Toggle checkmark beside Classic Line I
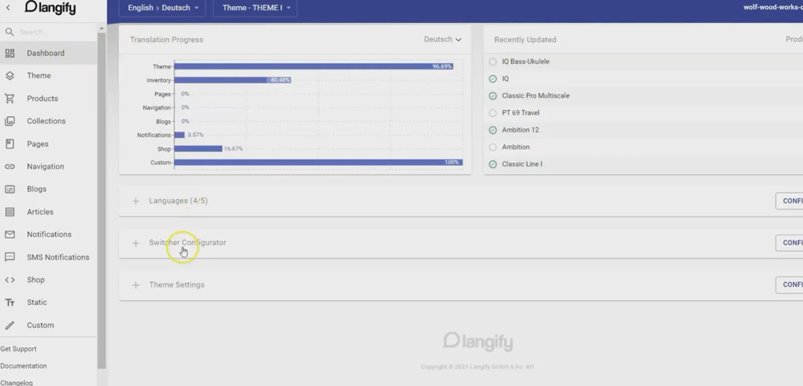803x386 pixels. [x=493, y=164]
